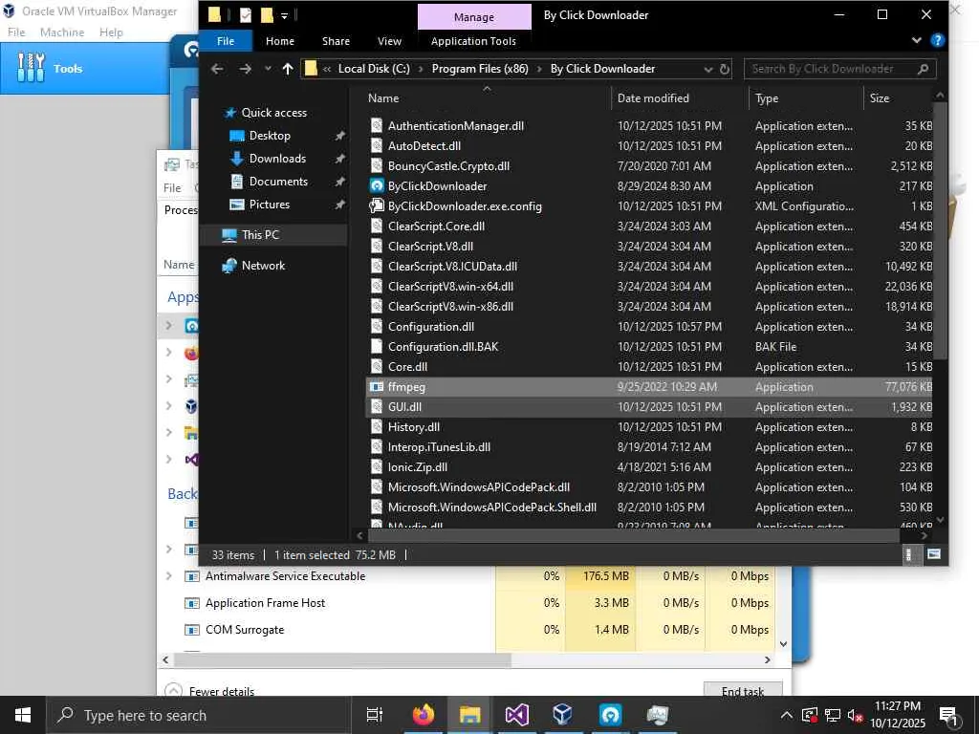Open Desktop in navigation pane

(269, 136)
